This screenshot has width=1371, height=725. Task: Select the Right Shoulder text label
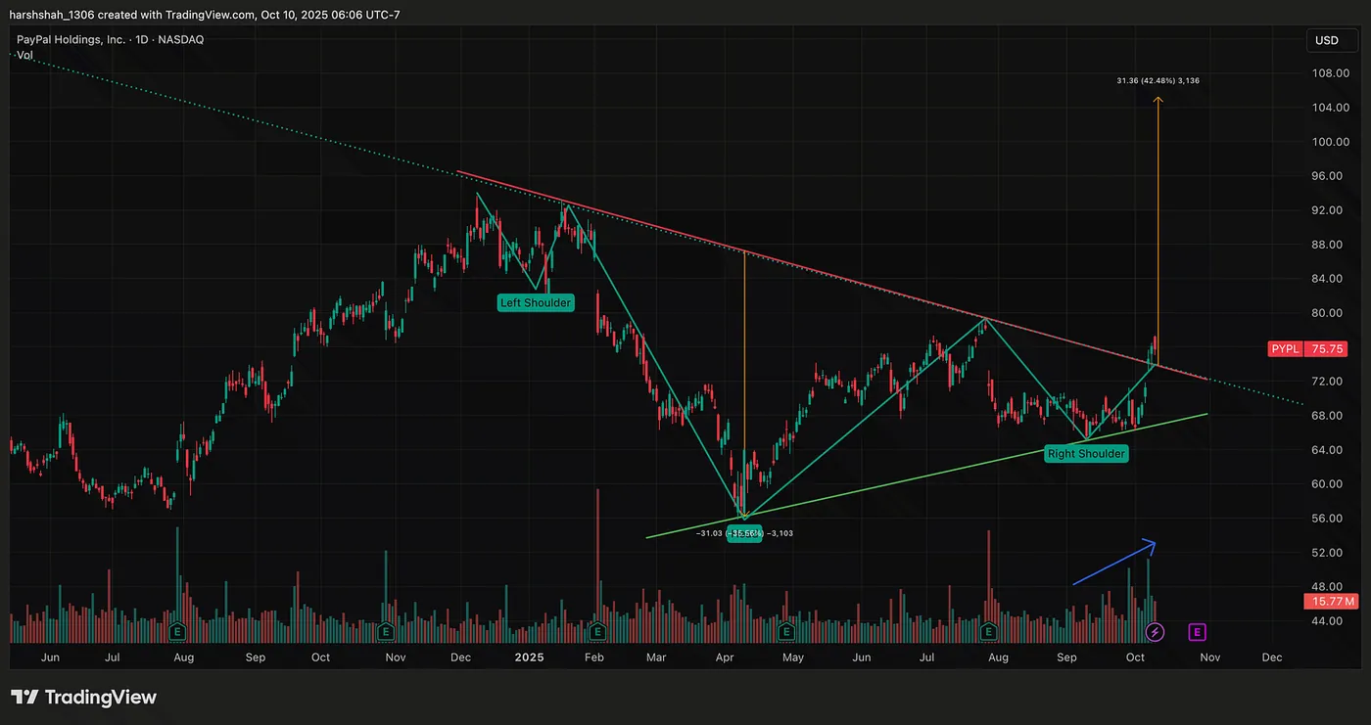click(1086, 453)
